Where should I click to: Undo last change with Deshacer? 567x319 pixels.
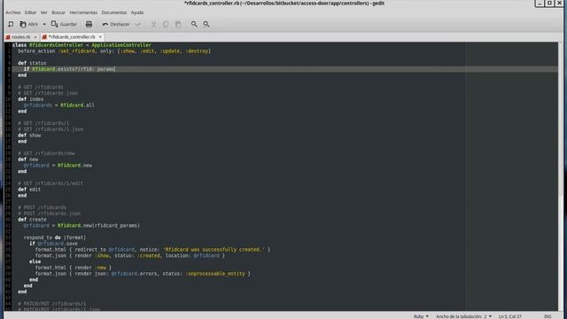pyautogui.click(x=116, y=24)
